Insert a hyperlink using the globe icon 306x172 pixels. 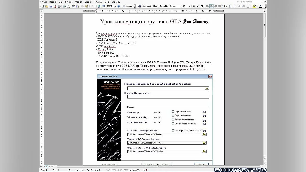pyautogui.click(x=99, y=6)
